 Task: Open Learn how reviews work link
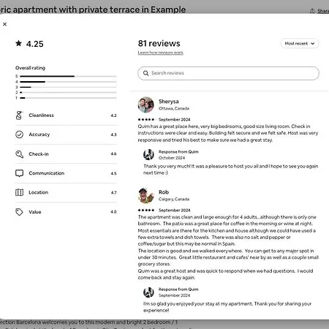click(160, 53)
